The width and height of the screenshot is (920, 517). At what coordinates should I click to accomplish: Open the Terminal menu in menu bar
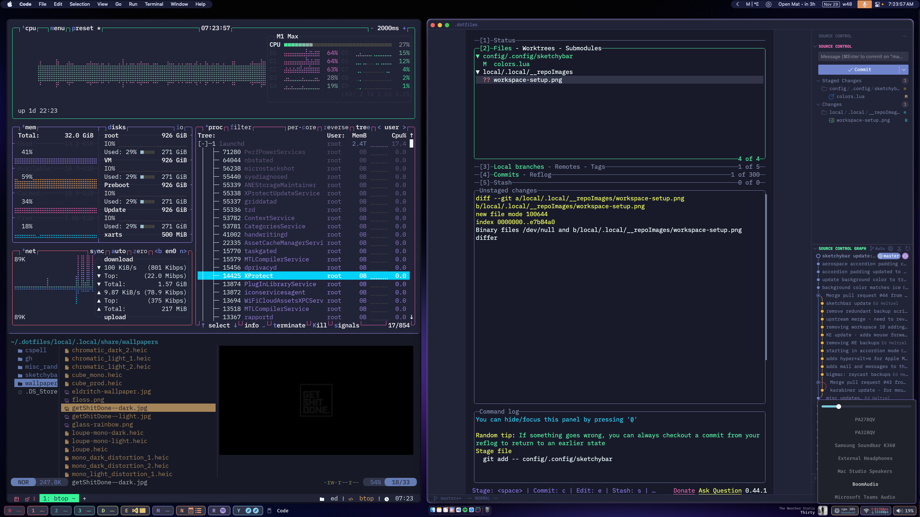tap(154, 4)
